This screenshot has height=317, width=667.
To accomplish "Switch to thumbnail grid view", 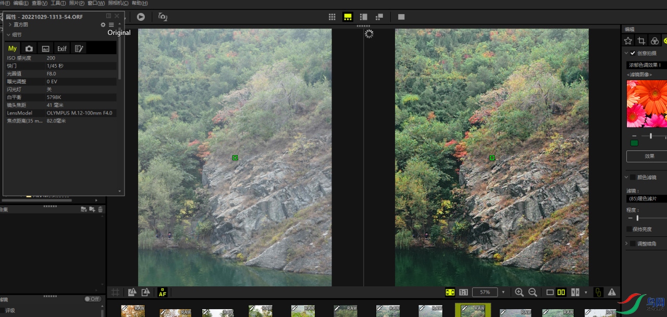I will click(332, 17).
